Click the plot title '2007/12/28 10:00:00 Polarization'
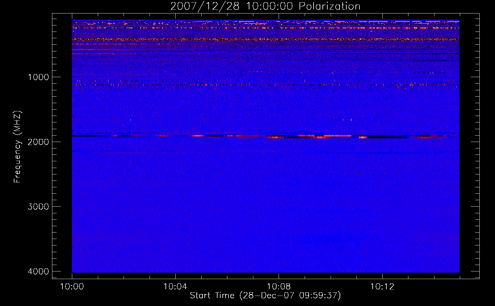The image size is (495, 306). pos(265,6)
